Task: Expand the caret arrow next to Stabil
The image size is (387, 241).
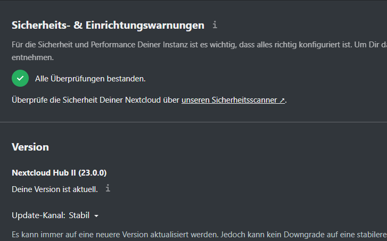Action: (96, 216)
